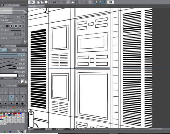Toggle the opacity dynamics button

click(x=24, y=21)
